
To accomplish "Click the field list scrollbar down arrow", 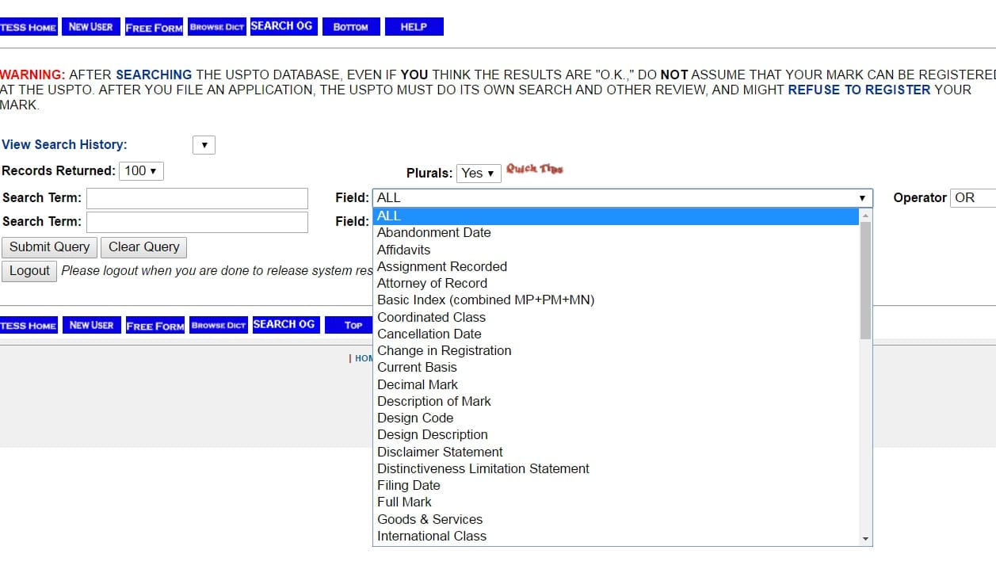I will 865,539.
